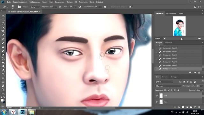Delete layer trash icon in Layers panel
This screenshot has height=115, width=204.
(199, 107)
